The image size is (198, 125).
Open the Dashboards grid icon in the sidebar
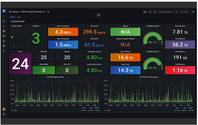point(4,31)
